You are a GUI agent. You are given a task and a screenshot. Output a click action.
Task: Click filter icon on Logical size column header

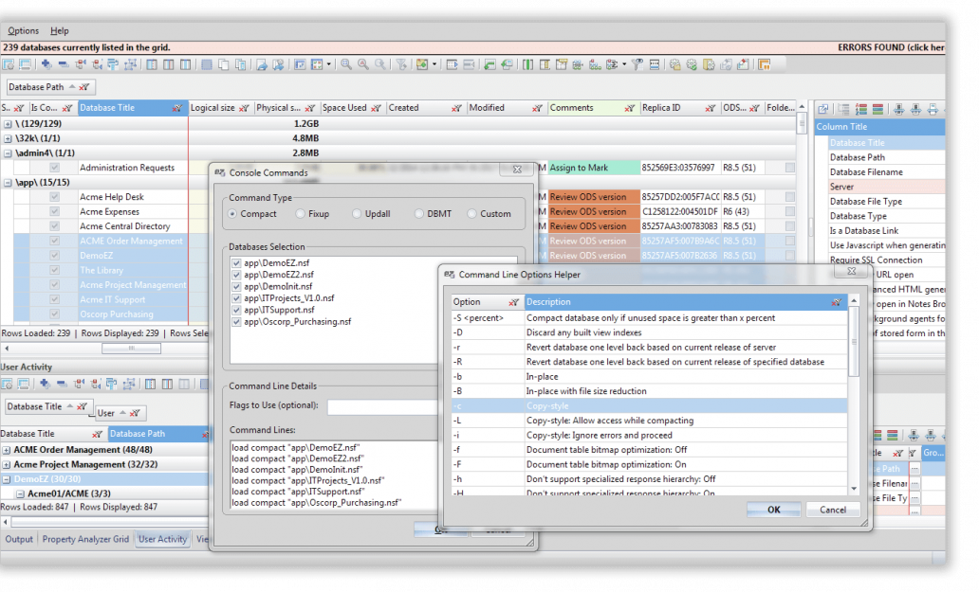click(244, 108)
